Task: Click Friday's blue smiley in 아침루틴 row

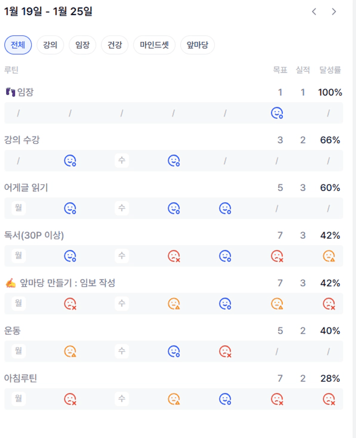Action: pyautogui.click(x=225, y=399)
